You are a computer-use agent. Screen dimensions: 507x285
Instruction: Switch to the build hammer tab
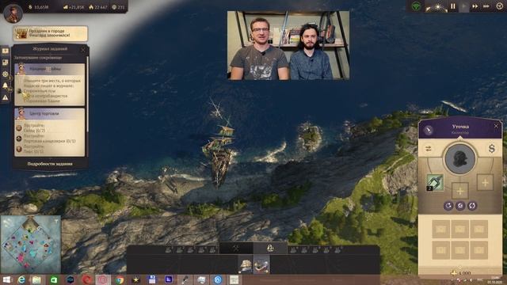pos(236,248)
